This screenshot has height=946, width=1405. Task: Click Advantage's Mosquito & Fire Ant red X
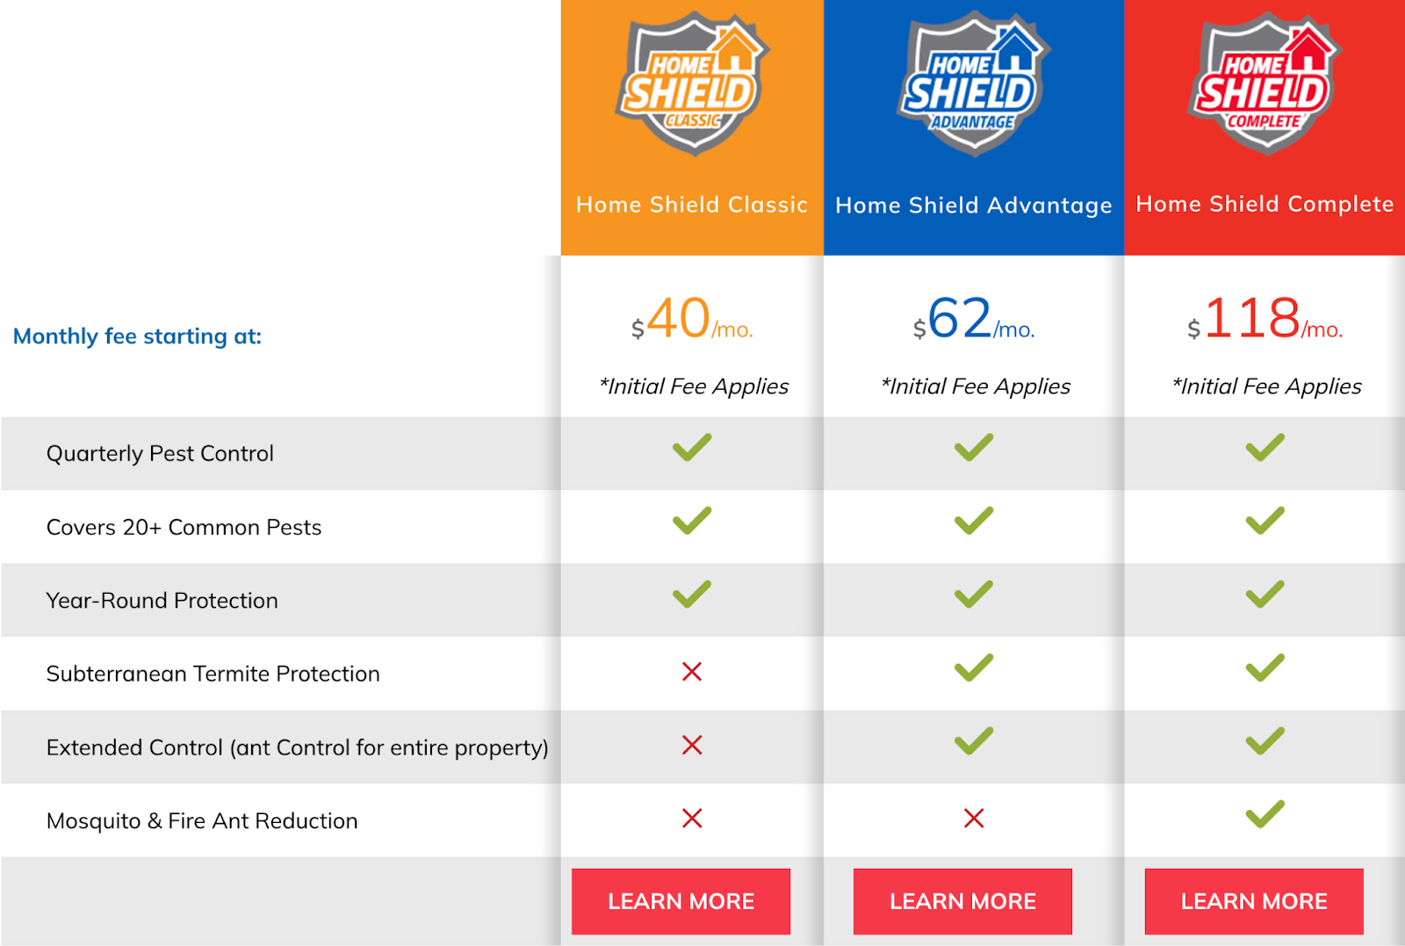pos(974,819)
